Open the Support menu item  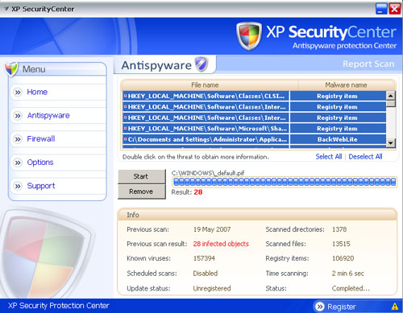41,186
